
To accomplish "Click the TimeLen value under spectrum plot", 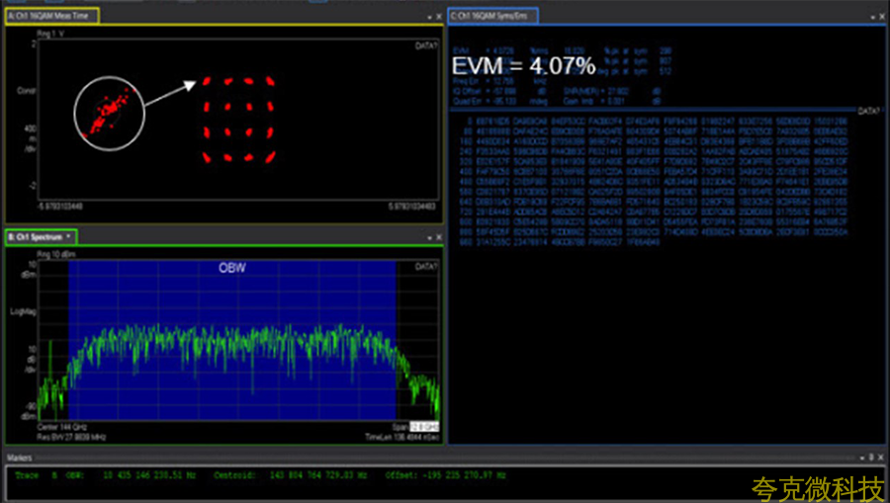I will pos(401,435).
